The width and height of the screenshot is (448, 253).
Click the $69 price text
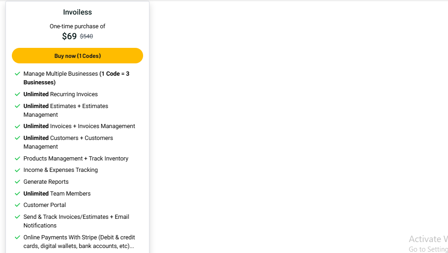click(69, 36)
